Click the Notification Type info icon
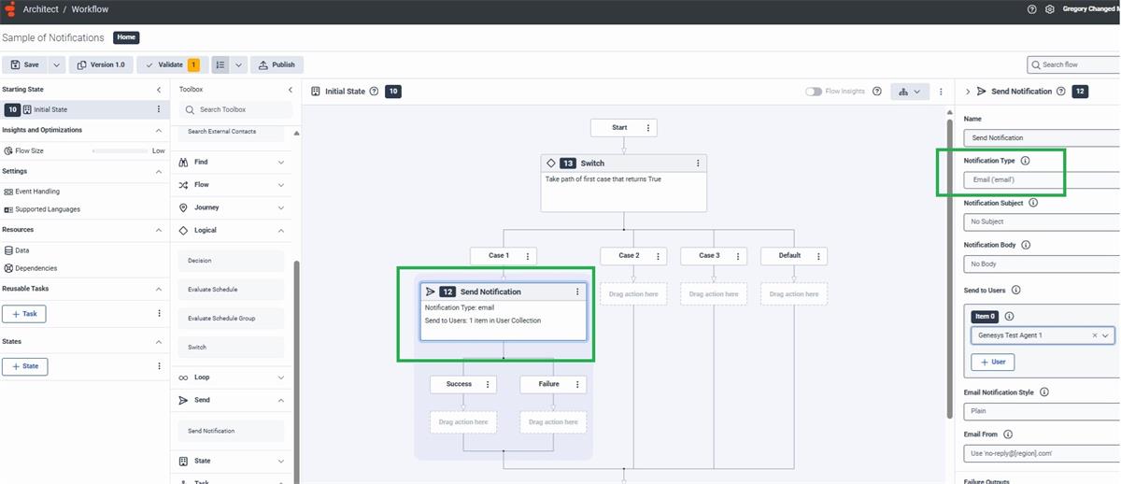The width and height of the screenshot is (1121, 484). pos(1026,161)
